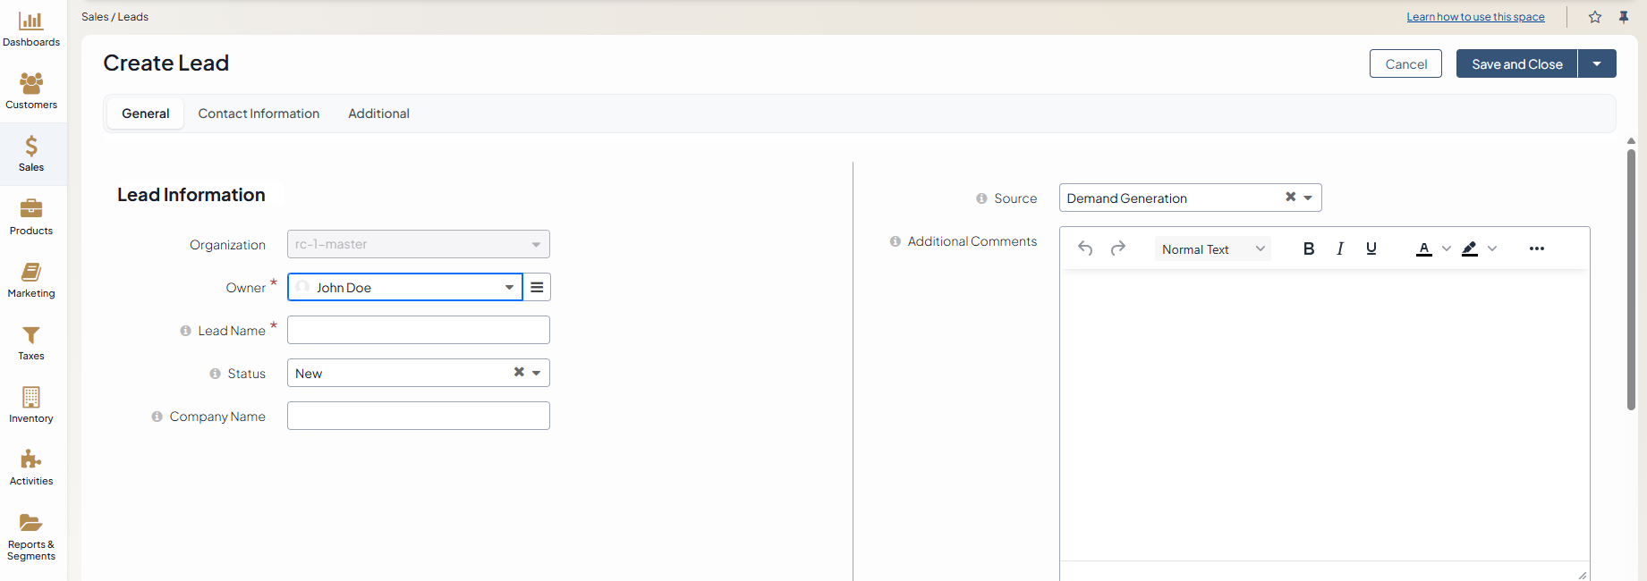The height and width of the screenshot is (581, 1647).
Task: Toggle italic formatting in comments editor
Action: pyautogui.click(x=1340, y=248)
